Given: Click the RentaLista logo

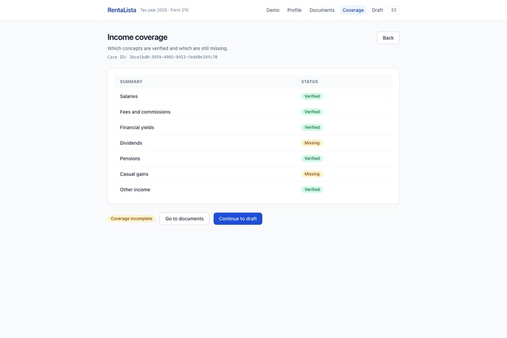Looking at the screenshot, I should [x=121, y=10].
